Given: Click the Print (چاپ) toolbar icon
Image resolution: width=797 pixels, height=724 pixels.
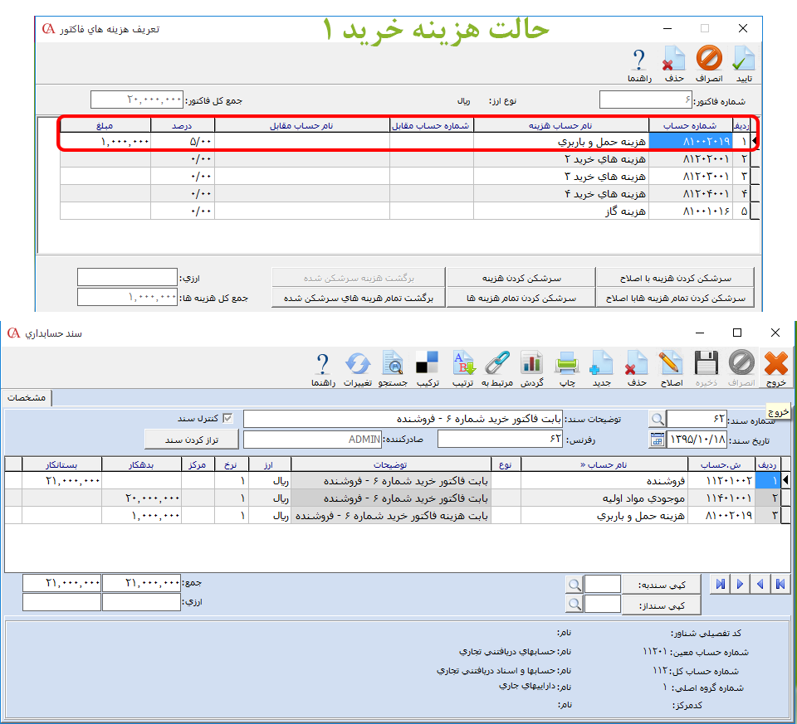Looking at the screenshot, I should 566,368.
